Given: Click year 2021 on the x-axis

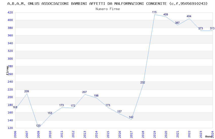Looking at the screenshot, I should (x=178, y=134).
